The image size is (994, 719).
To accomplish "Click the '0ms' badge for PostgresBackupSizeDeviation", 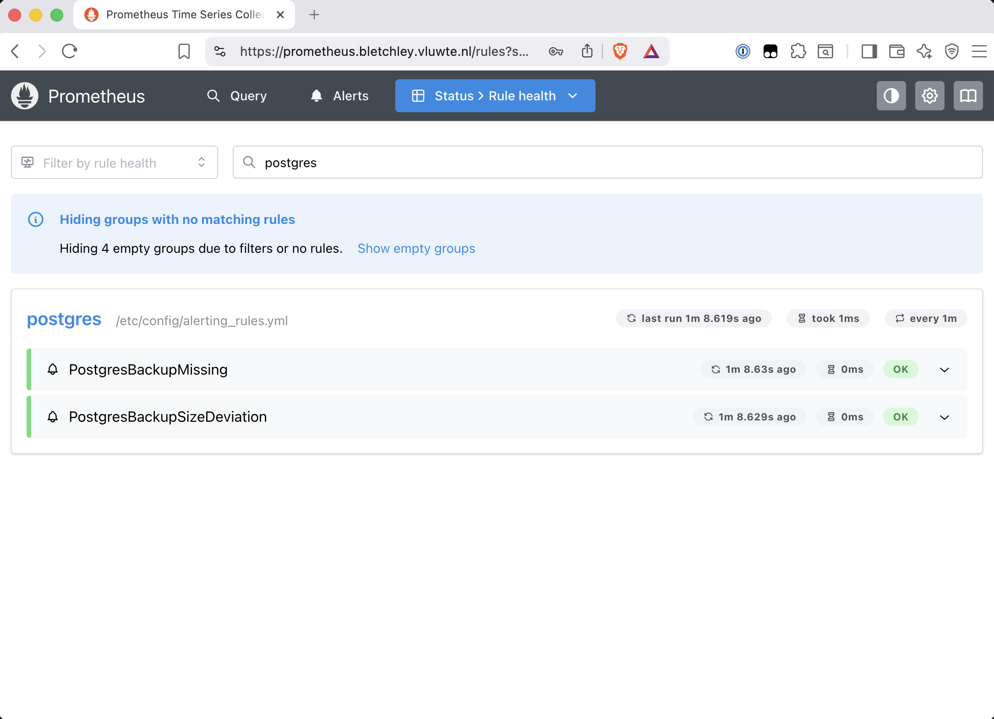I will tap(845, 417).
